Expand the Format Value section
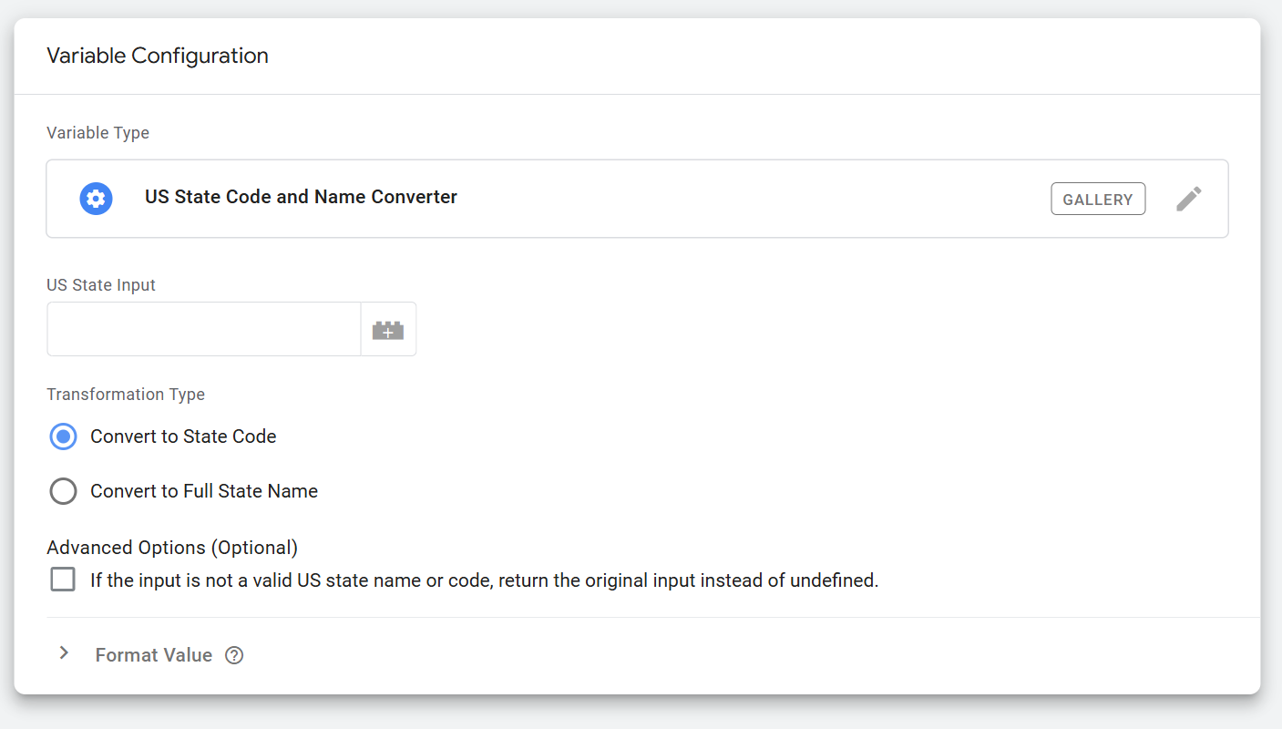The height and width of the screenshot is (729, 1282). coord(152,654)
